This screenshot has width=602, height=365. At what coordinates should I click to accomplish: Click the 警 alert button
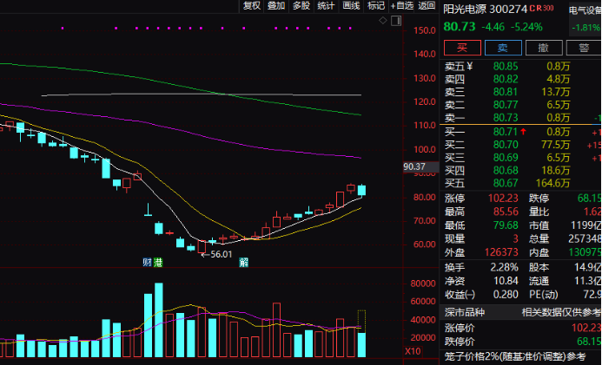[x=584, y=48]
